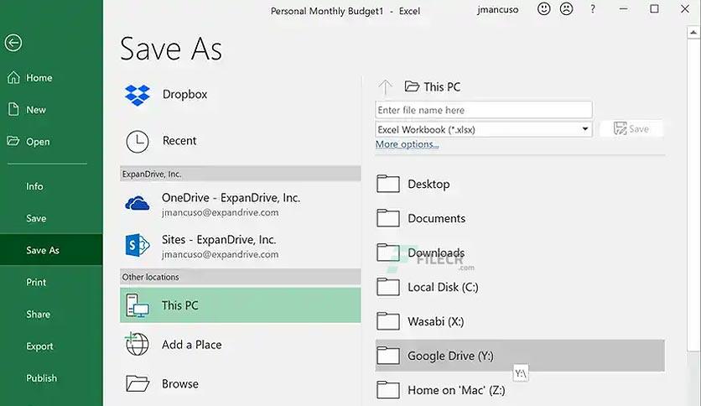
Task: Select the Recent location label
Action: click(x=179, y=141)
